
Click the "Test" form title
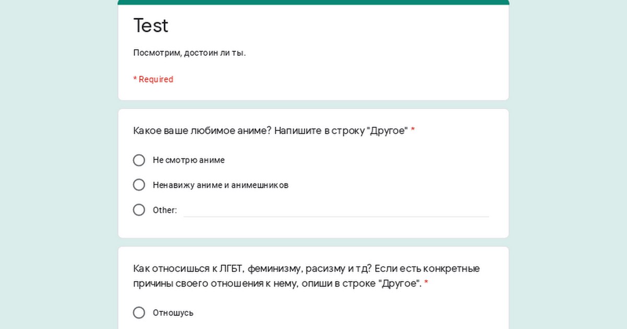click(x=151, y=25)
